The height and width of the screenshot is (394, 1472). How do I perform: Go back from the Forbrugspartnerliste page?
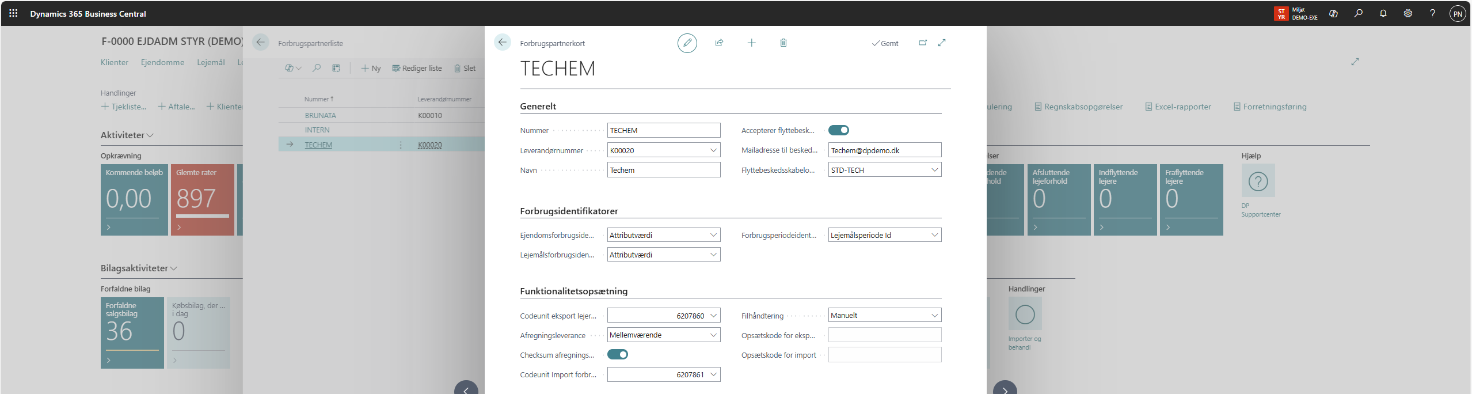[x=261, y=42]
